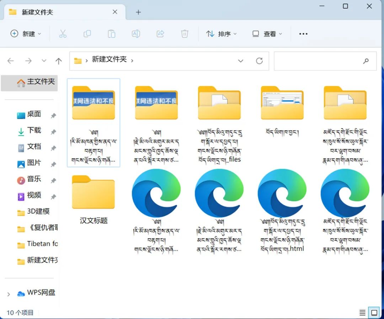Select the 汉文标题 folder
The width and height of the screenshot is (384, 319).
pos(94,199)
